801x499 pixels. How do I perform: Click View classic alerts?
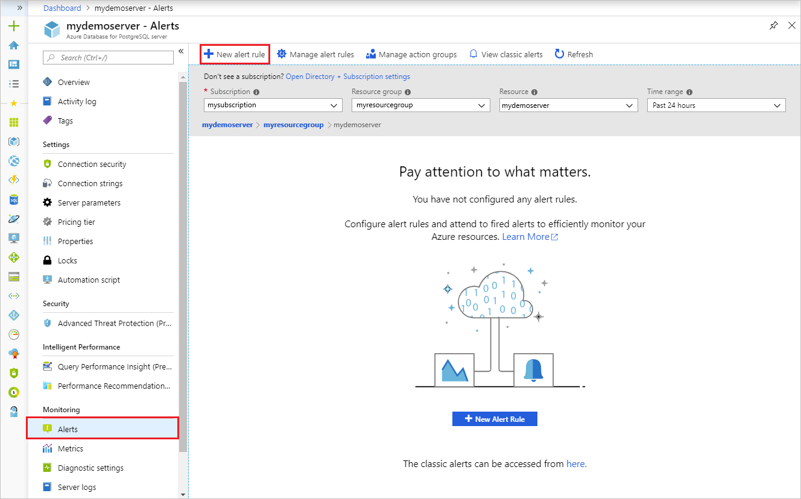point(506,54)
